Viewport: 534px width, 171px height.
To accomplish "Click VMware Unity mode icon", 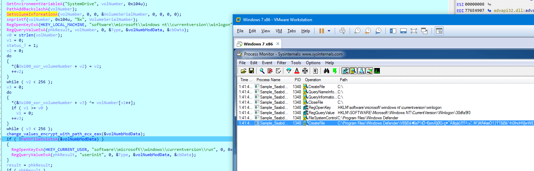I will tap(425, 31).
